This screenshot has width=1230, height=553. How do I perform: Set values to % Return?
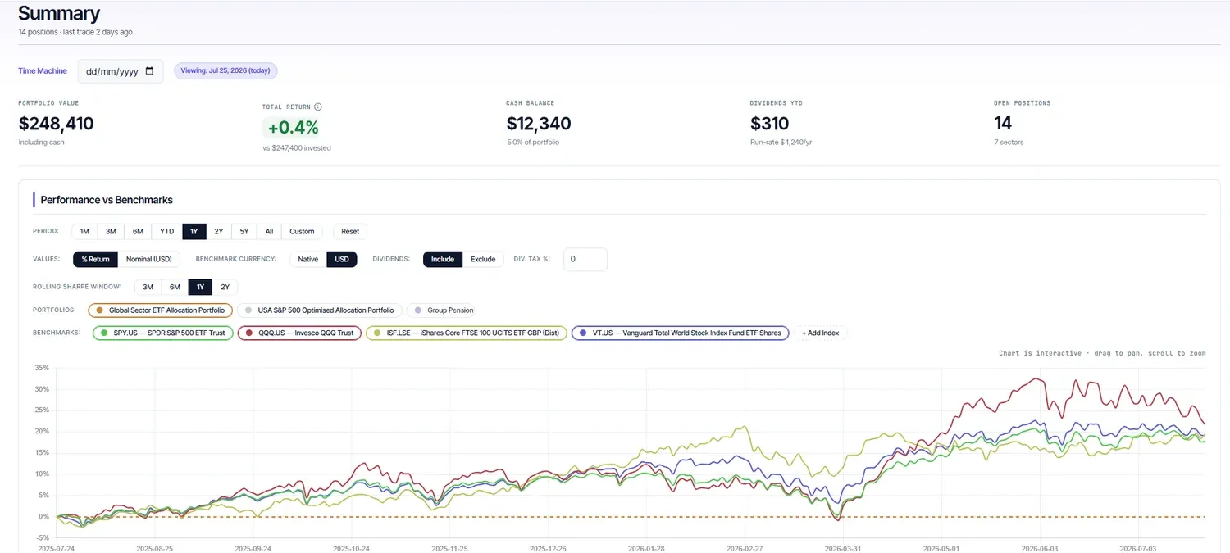tap(95, 259)
